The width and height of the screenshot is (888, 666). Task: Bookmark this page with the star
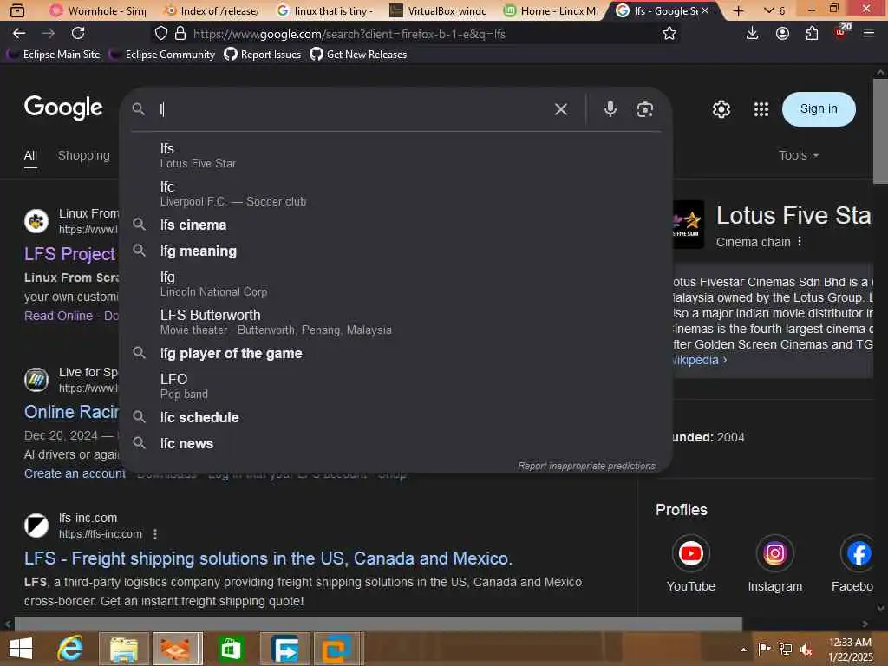[669, 34]
